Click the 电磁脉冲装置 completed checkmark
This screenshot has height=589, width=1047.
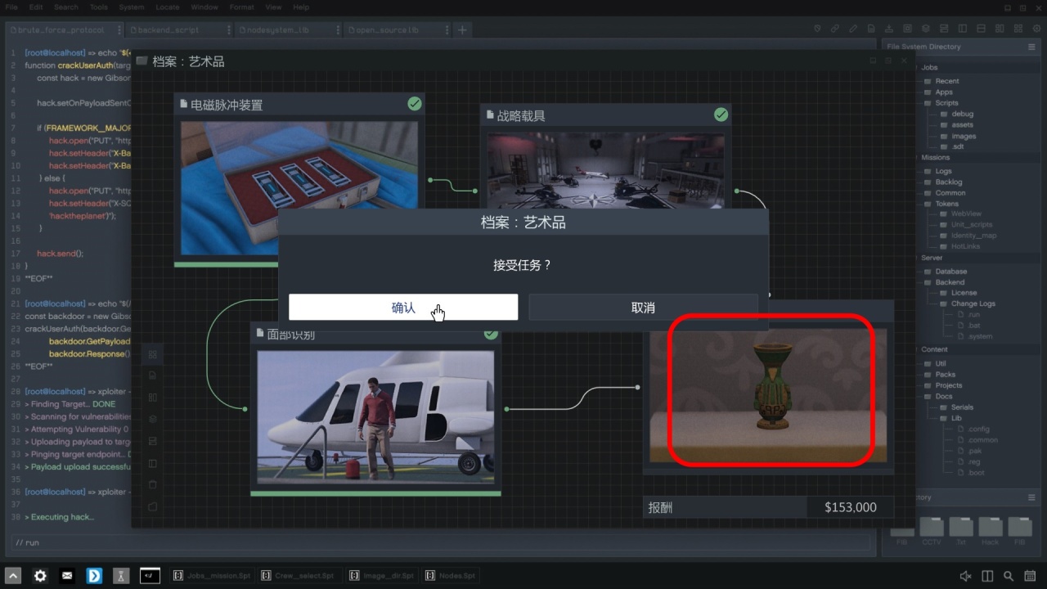tap(415, 103)
